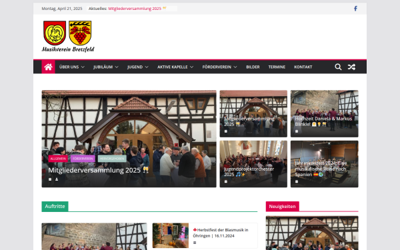Click the Musikverein Bretzfeld logo
Screen dimensions: 400x250
(68, 36)
